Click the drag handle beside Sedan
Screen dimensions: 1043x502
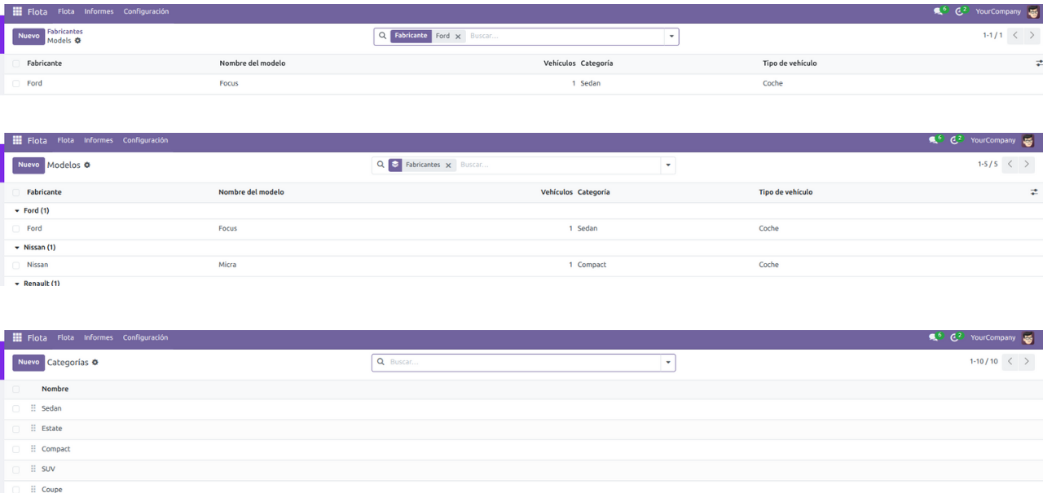point(33,408)
